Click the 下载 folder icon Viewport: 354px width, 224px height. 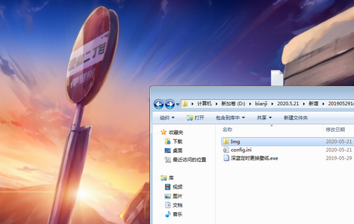pos(167,141)
